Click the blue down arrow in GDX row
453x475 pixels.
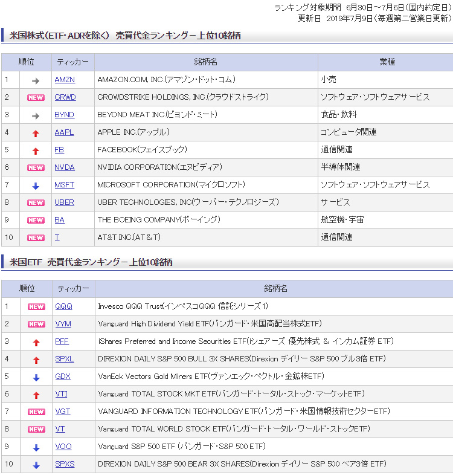[x=36, y=378]
